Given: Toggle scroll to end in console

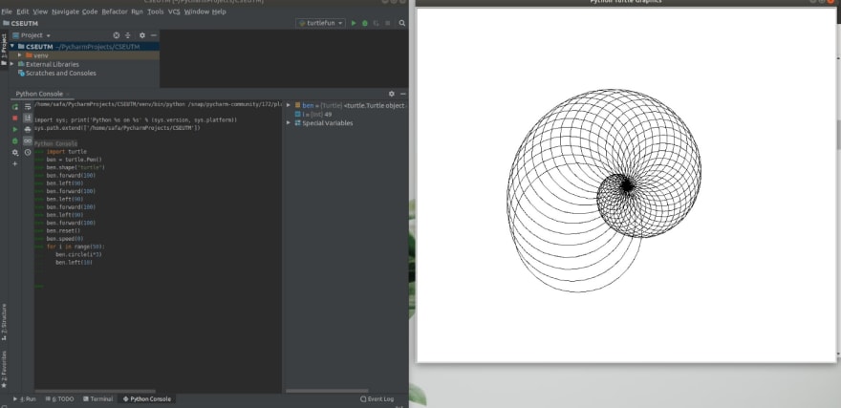Looking at the screenshot, I should tap(28, 118).
